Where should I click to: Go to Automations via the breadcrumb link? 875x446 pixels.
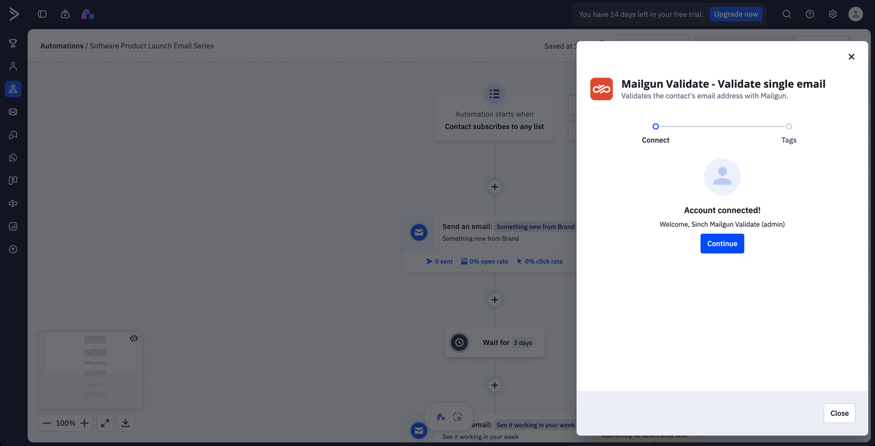[x=62, y=46]
